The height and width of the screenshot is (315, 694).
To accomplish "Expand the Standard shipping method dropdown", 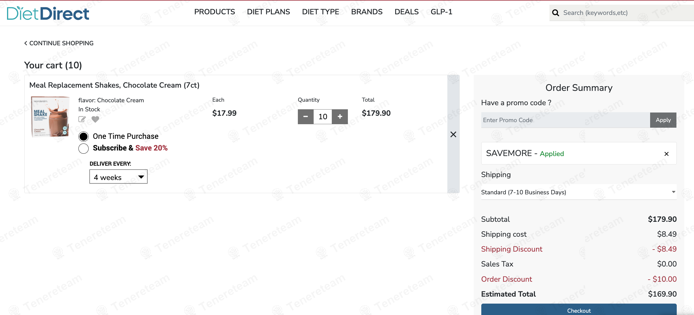I will pos(578,192).
